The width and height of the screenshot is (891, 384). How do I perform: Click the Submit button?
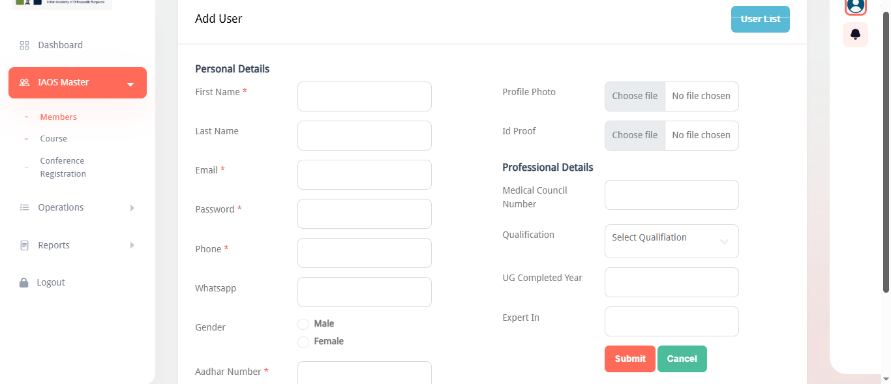pyautogui.click(x=629, y=359)
